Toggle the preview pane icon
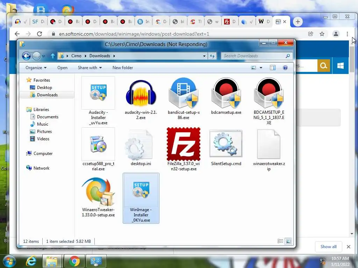The image size is (358, 268). 273,68
